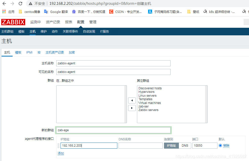Switch connection mode to DNS
The height and width of the screenshot is (161, 249).
point(185,146)
